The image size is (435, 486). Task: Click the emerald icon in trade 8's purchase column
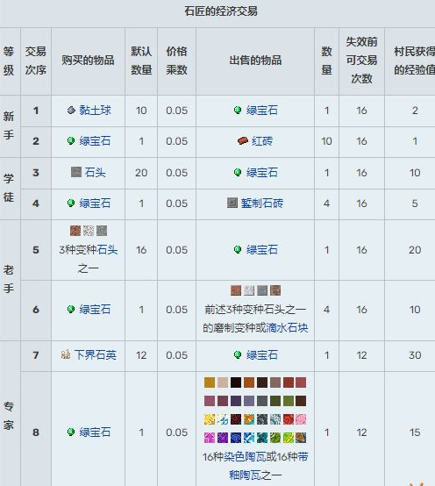[71, 432]
